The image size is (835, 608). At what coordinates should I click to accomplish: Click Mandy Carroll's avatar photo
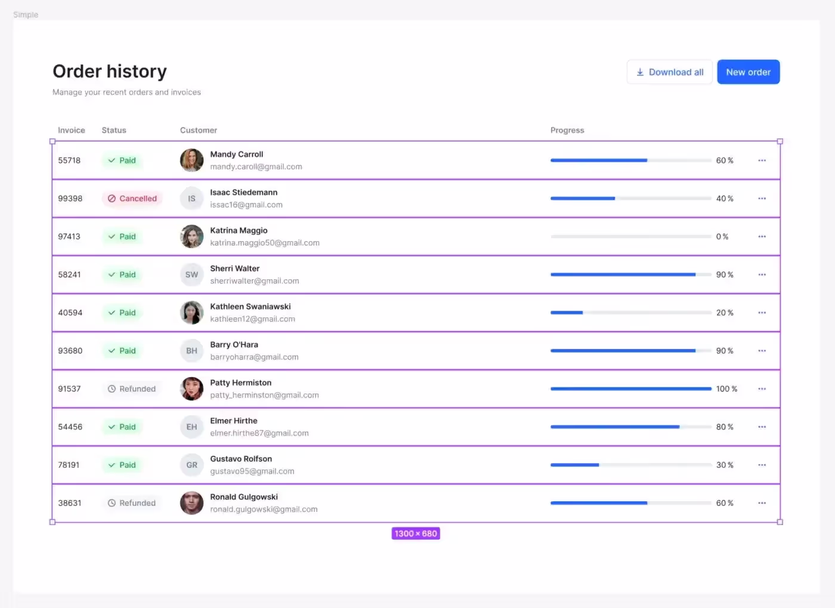[x=191, y=161]
